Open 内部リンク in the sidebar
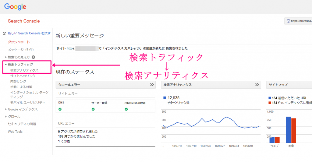Viewport: 312px width, 162px height. pos(18,82)
